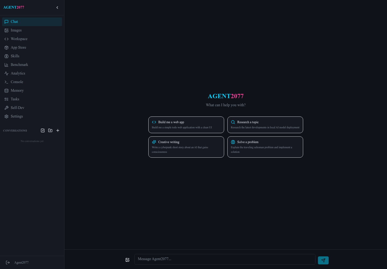Send message with the paper plane button
Screen dimensions: 387x269
(x=323, y=260)
